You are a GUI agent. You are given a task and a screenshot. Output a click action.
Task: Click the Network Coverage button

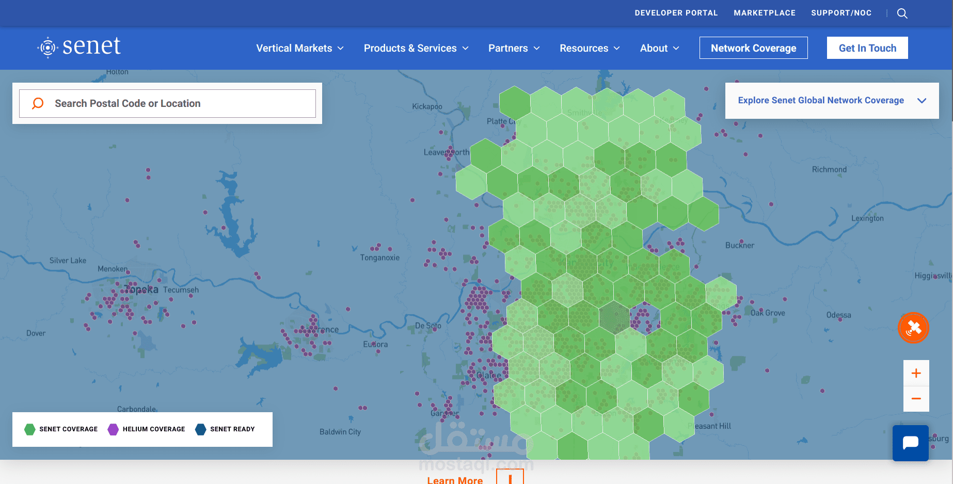point(754,48)
